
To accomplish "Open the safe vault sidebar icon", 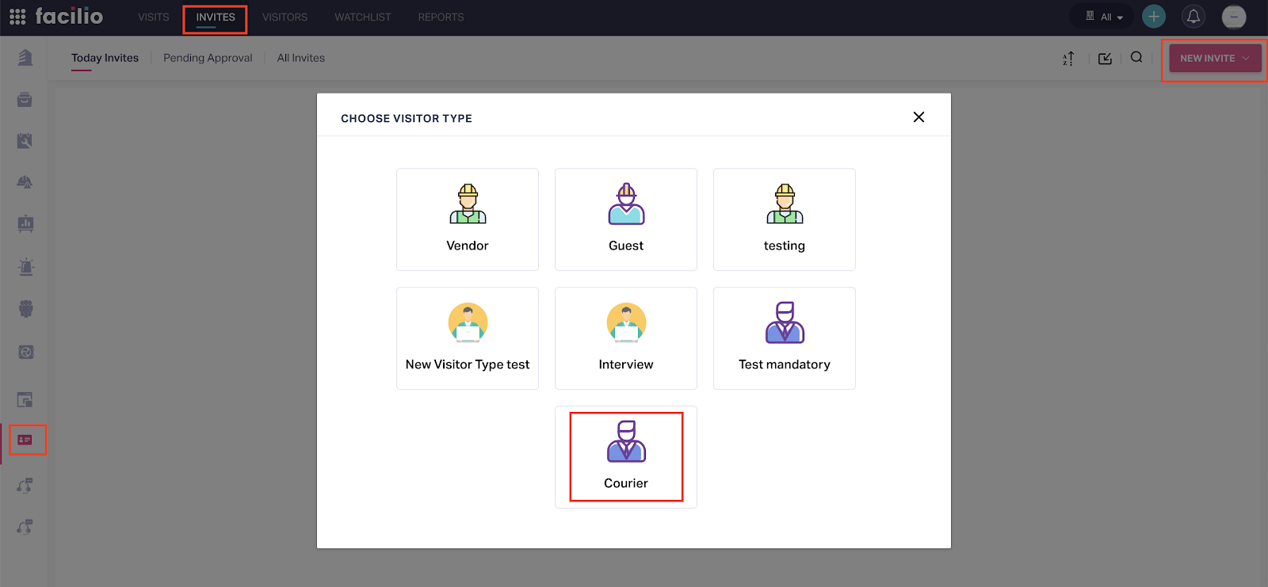I will [25, 352].
